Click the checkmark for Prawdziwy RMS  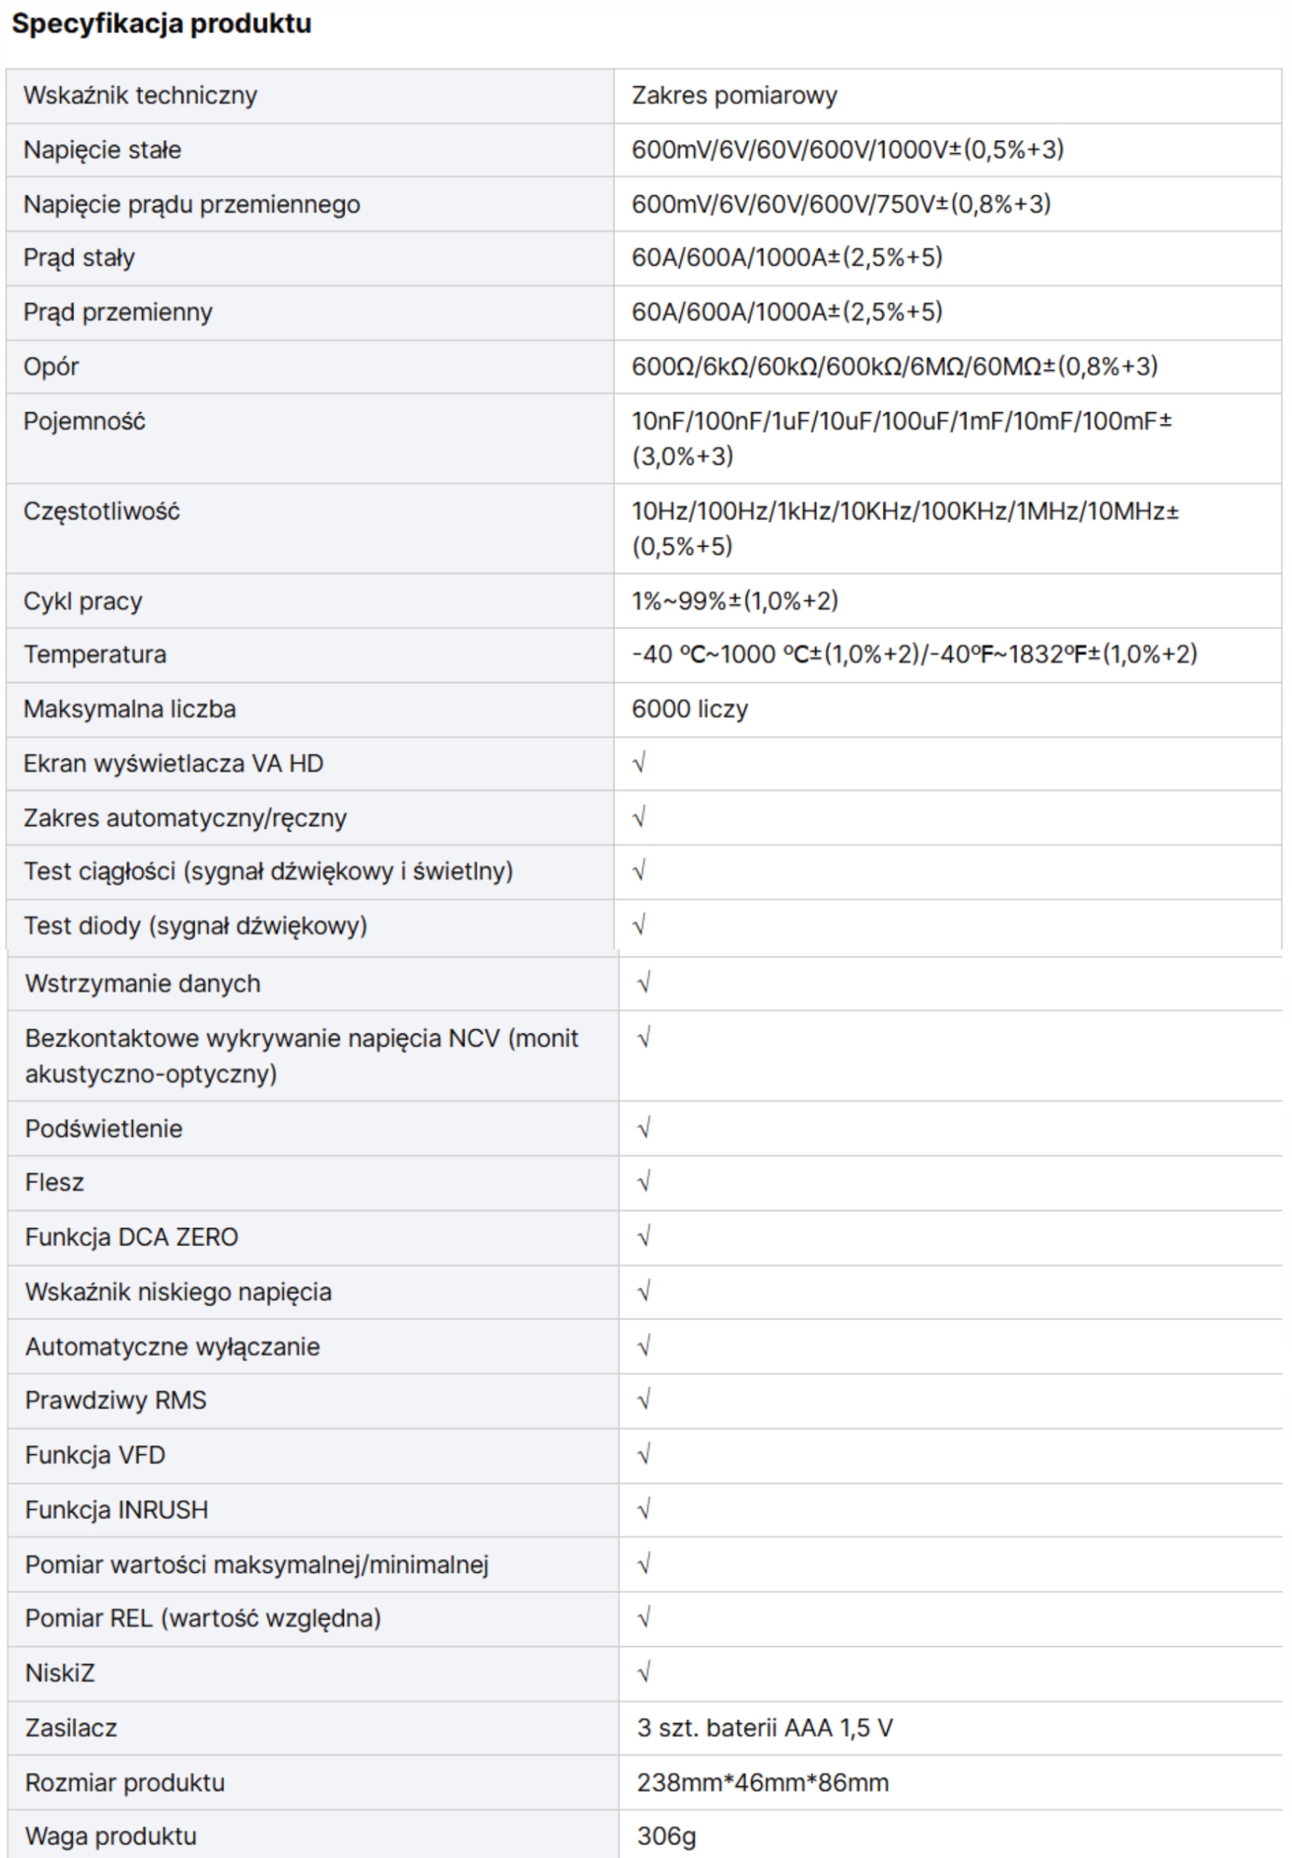coord(644,1400)
